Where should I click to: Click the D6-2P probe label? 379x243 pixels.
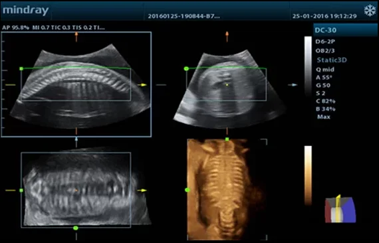point(325,42)
